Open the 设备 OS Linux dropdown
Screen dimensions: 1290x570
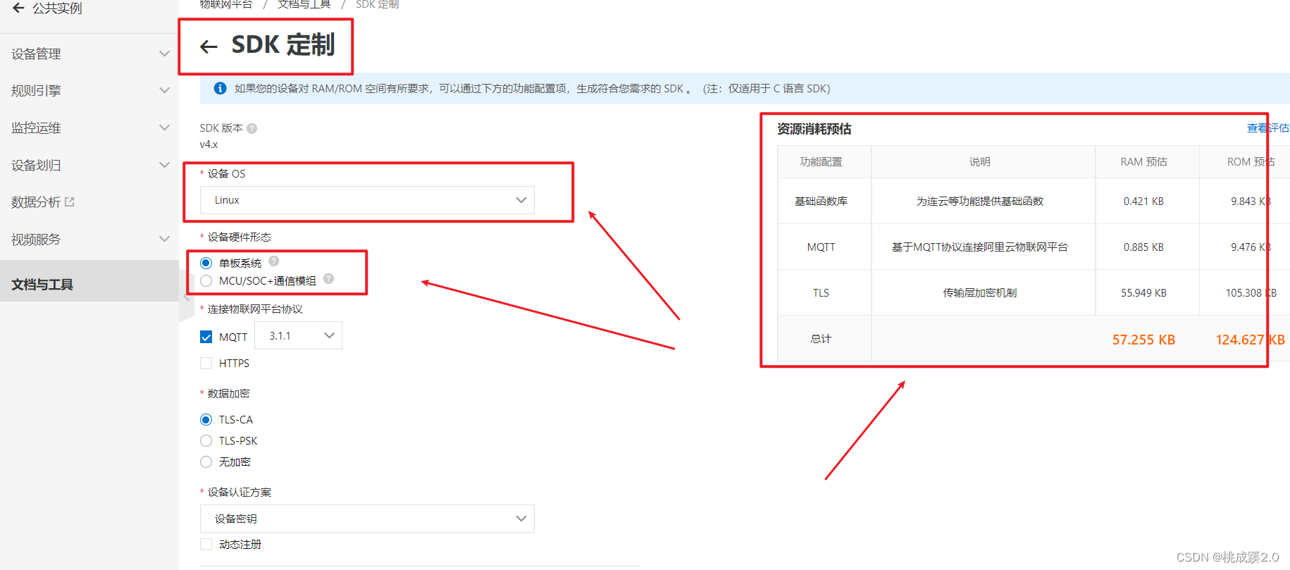367,200
